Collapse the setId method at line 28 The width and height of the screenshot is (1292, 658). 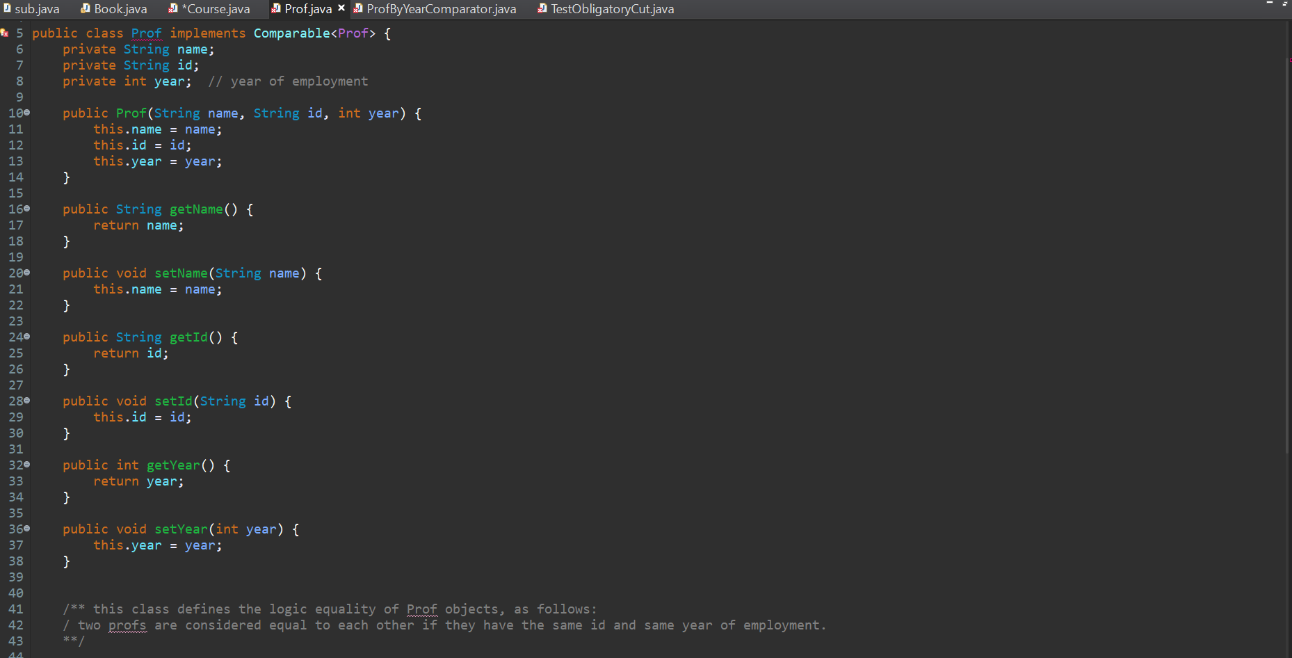click(x=27, y=401)
